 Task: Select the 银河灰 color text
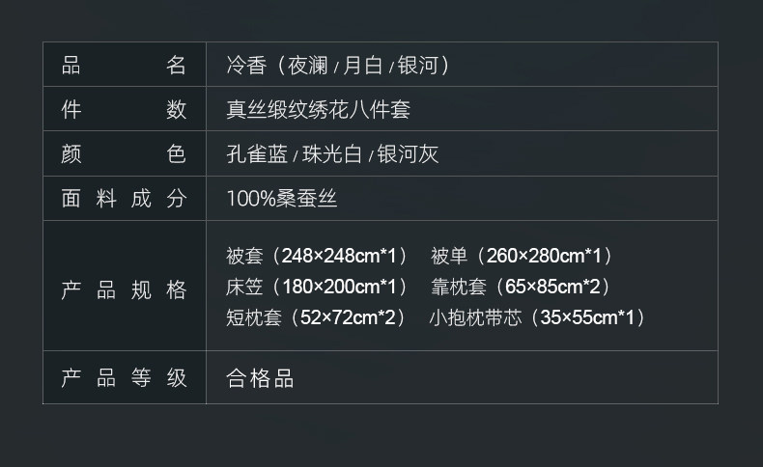pos(408,154)
